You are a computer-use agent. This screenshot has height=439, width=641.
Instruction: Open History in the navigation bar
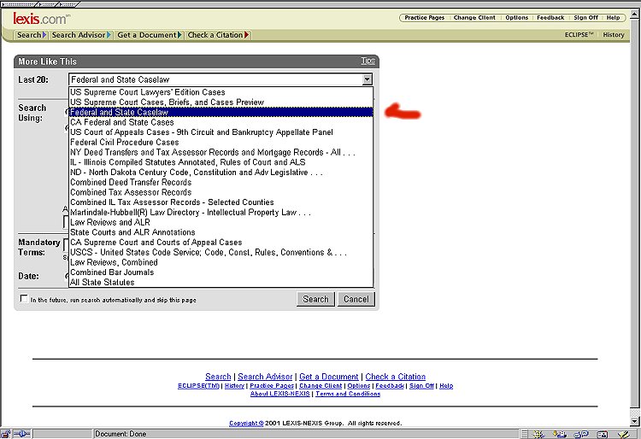(x=613, y=35)
